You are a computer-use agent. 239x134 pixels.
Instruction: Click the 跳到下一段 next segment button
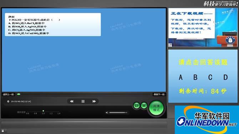[x=159, y=94]
